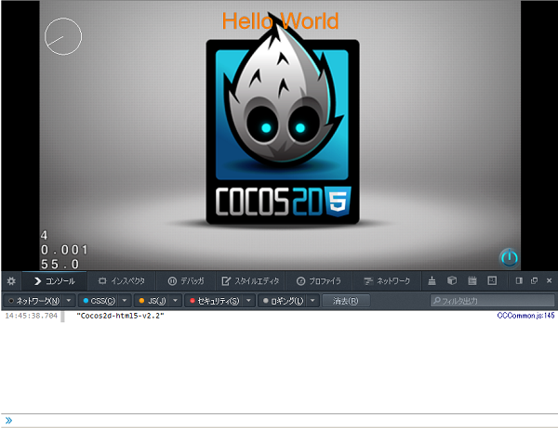This screenshot has height=428, width=558.
Task: Toggle paint flashing brush icon
Action: (x=432, y=281)
